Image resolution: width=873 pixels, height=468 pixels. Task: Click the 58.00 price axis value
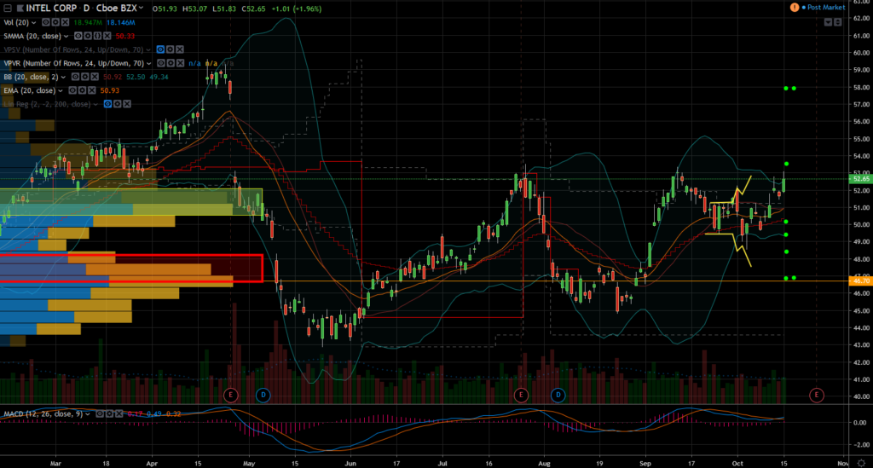861,87
